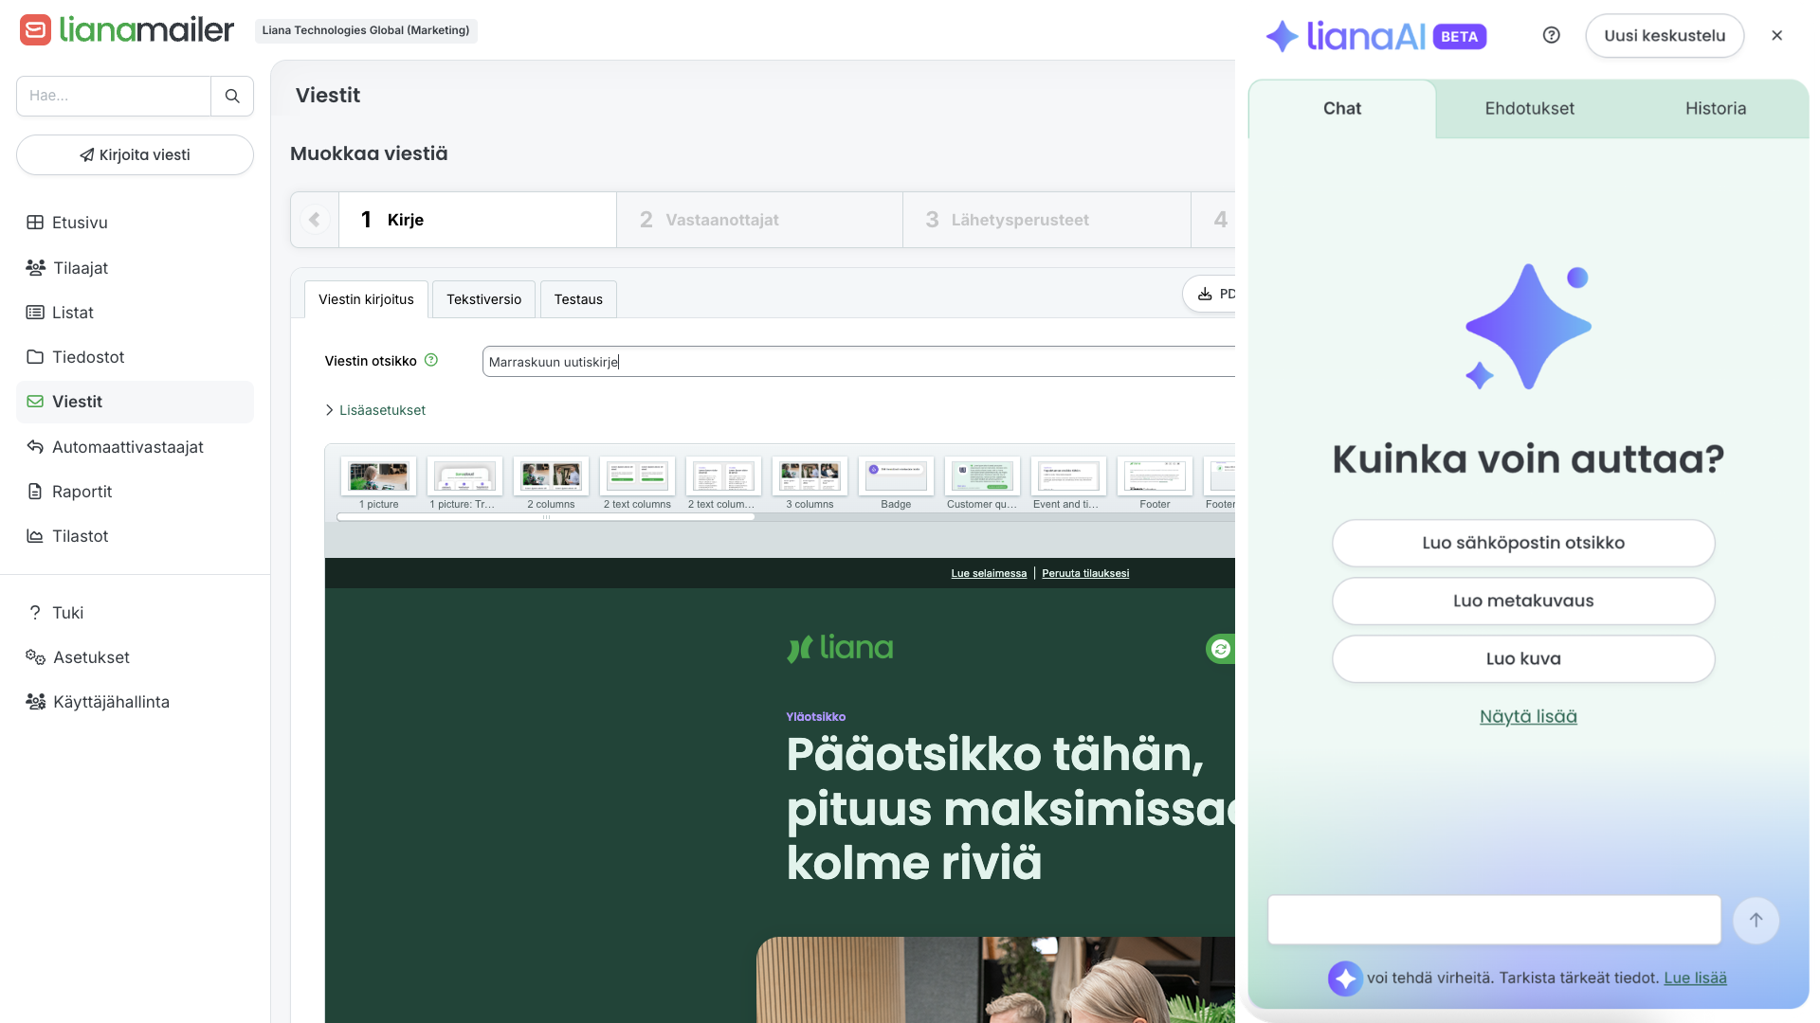Click the green refresh icon beside the liana logo
This screenshot has width=1820, height=1023.
[x=1220, y=649]
